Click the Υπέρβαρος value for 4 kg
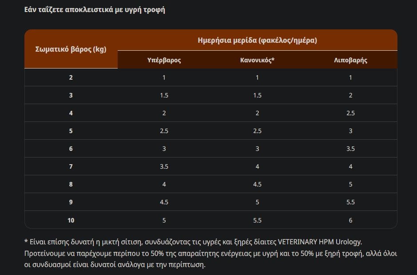Screen dimensions: 417x275 (x=164, y=113)
